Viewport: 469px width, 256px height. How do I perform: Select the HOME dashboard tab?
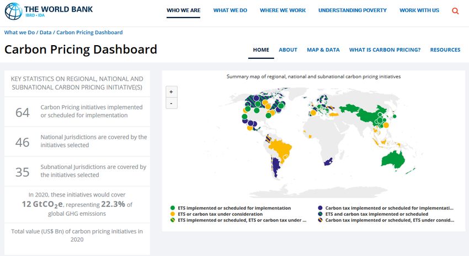(x=261, y=50)
